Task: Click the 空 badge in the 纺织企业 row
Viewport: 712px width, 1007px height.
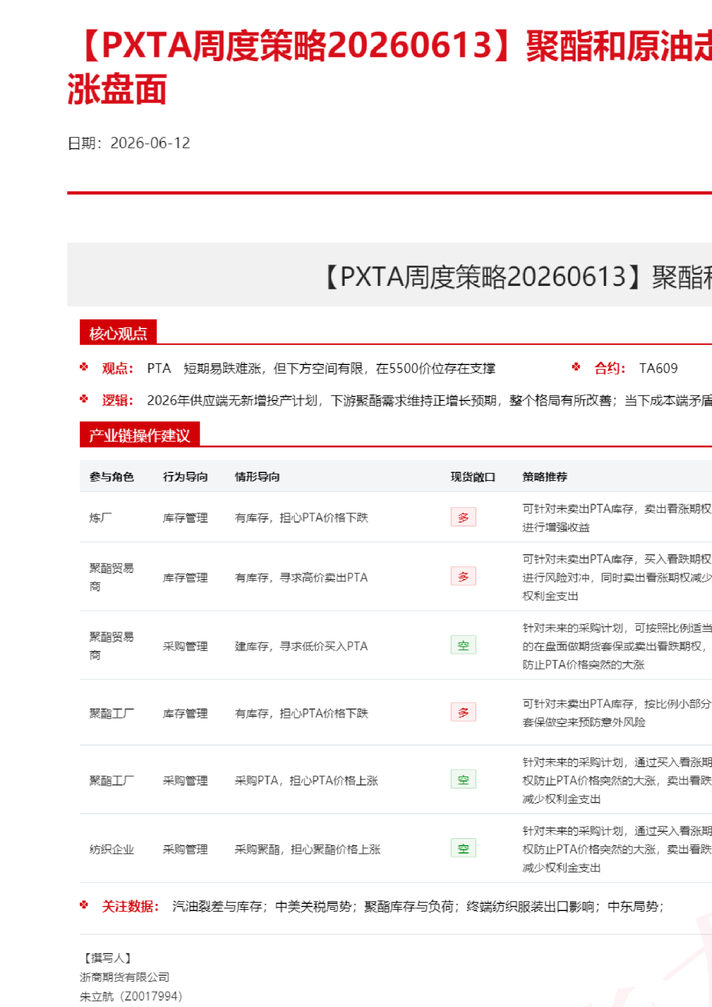Action: tap(463, 848)
